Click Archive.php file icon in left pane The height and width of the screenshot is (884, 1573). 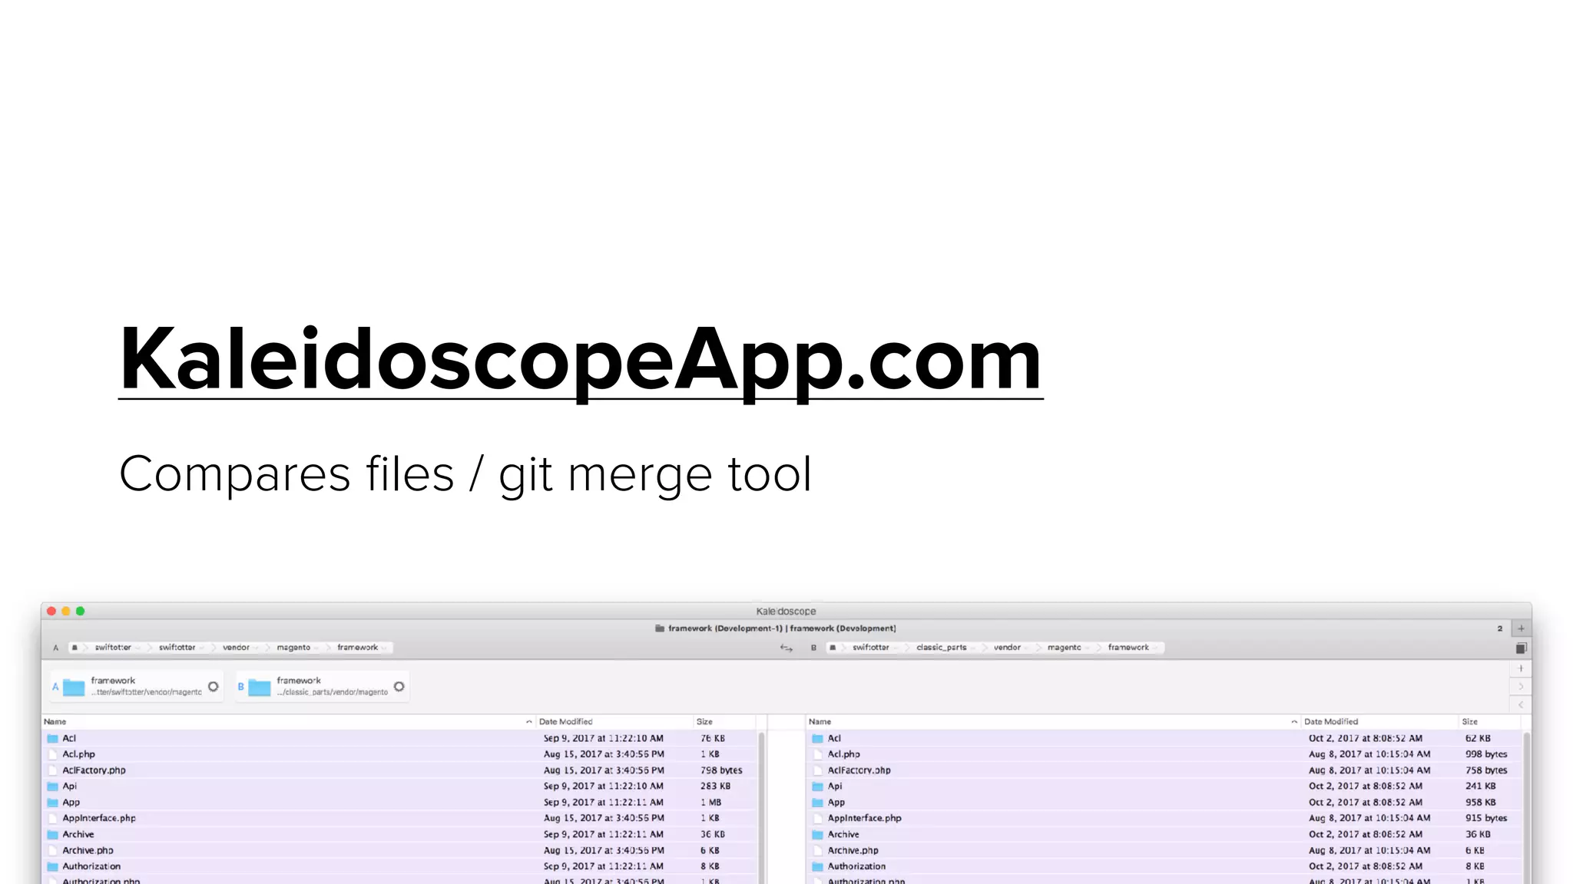(x=53, y=851)
